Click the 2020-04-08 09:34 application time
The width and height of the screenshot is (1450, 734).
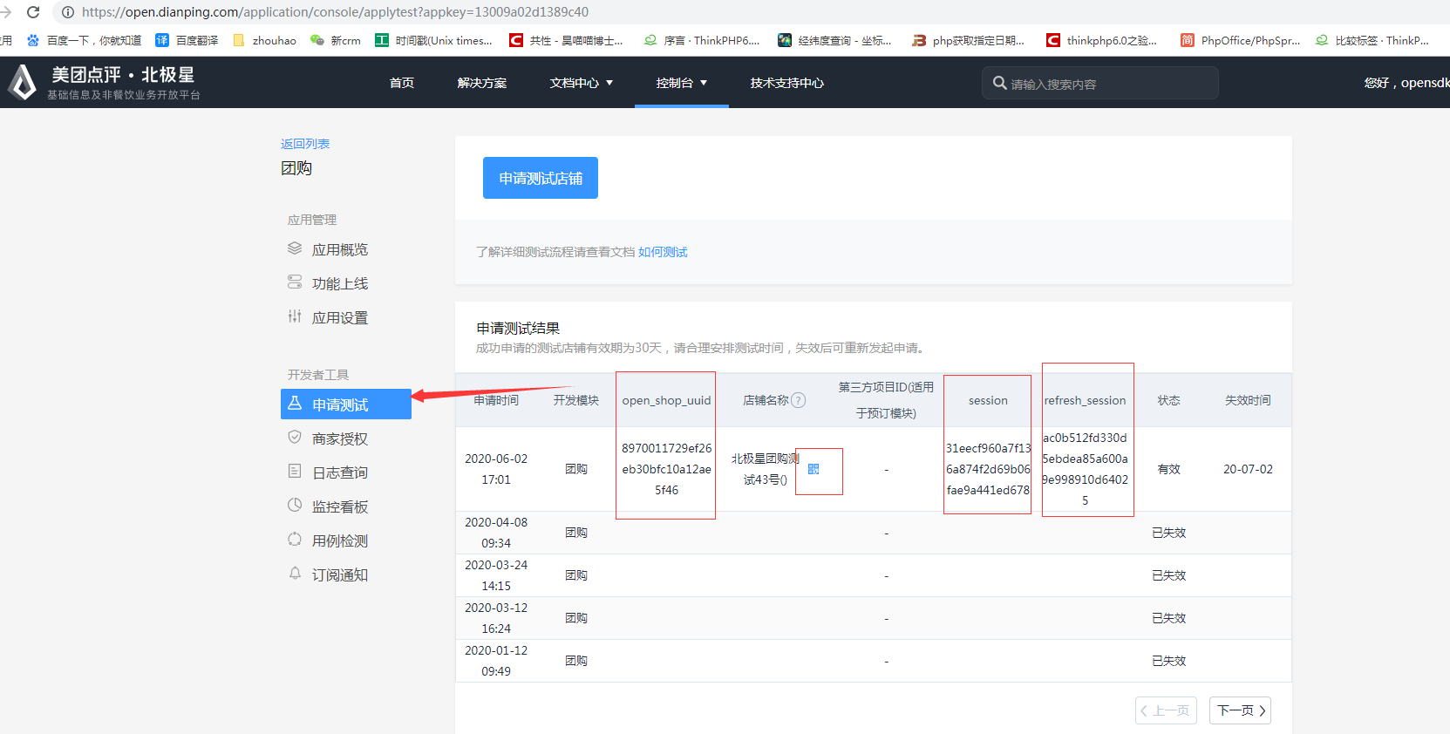[x=496, y=533]
